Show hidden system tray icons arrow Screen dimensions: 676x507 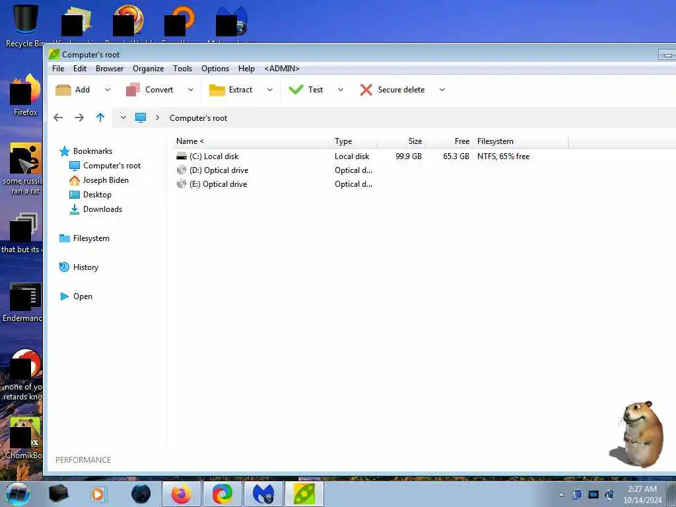tap(561, 495)
